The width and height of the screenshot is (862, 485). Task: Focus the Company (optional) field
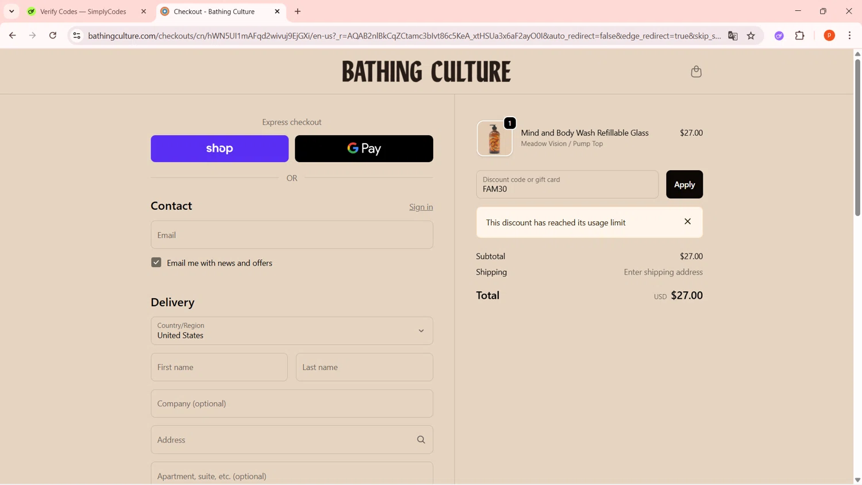(x=292, y=403)
